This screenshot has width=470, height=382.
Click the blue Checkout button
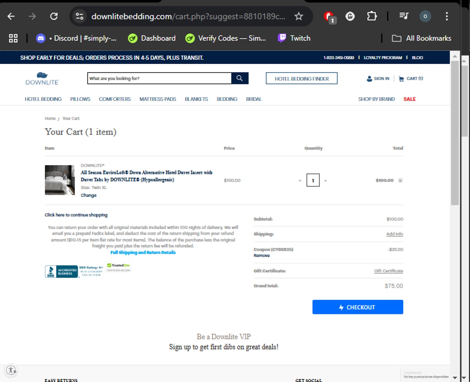[x=358, y=307]
